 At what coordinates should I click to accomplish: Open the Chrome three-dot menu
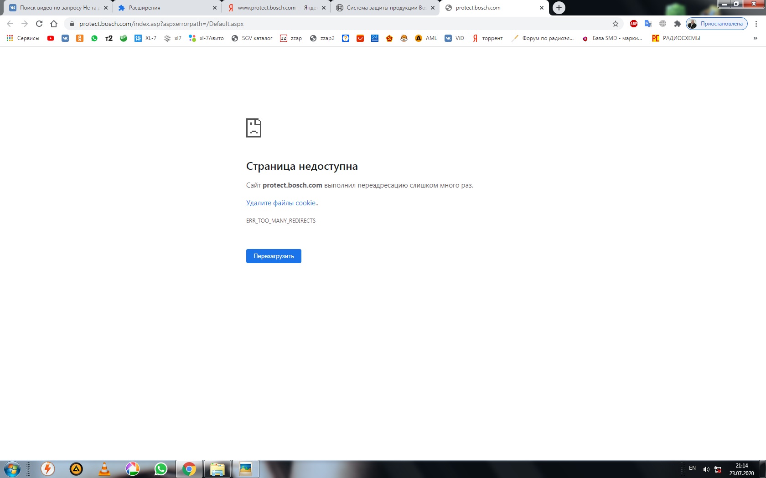click(x=756, y=24)
